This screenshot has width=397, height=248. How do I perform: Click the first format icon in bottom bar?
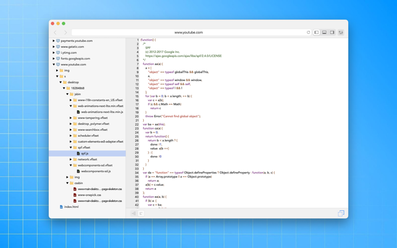134,213
